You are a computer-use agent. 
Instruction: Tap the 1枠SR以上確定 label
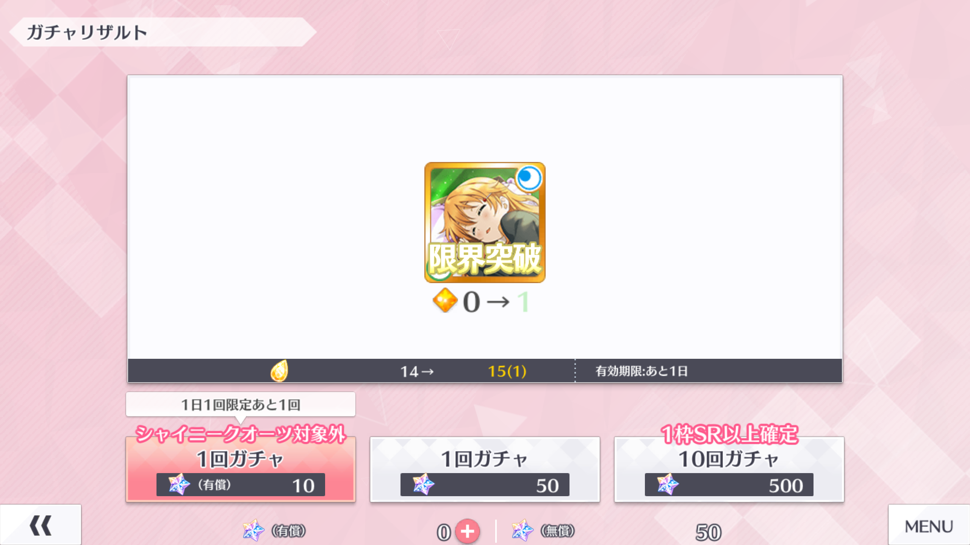pyautogui.click(x=729, y=434)
